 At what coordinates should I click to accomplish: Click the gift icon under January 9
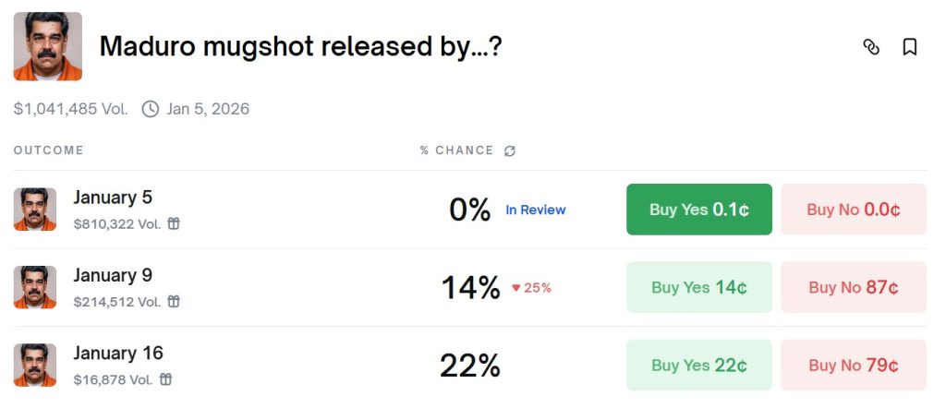click(x=174, y=301)
